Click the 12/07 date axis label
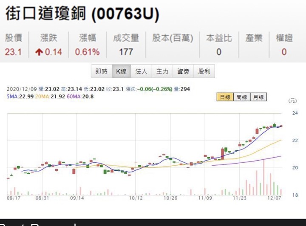The image size is (306, 226). tap(275, 198)
